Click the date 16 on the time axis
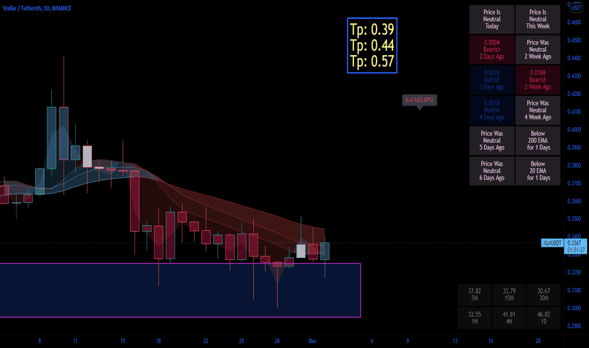 (490, 341)
